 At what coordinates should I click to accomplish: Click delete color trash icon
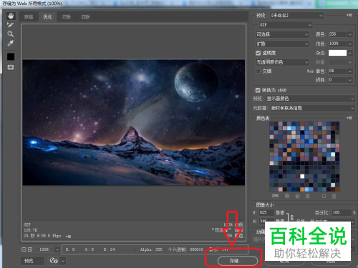334,196
